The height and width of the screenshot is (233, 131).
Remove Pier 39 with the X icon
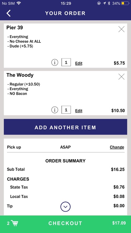121,29
